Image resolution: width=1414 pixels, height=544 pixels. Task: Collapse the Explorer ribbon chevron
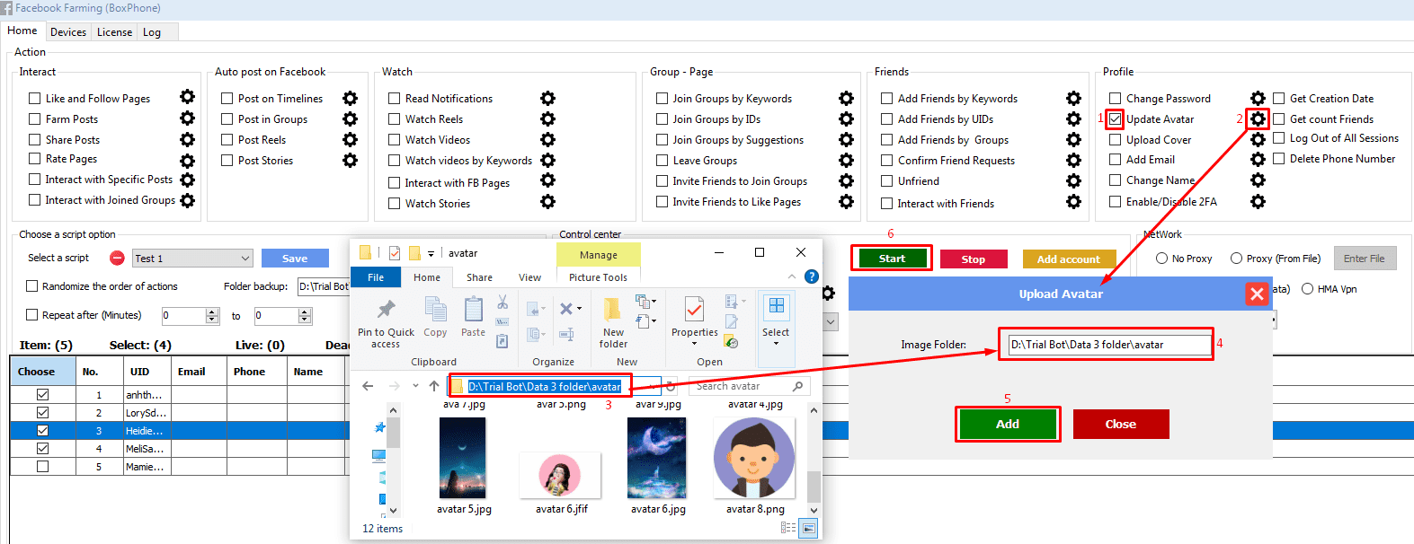[x=792, y=276]
